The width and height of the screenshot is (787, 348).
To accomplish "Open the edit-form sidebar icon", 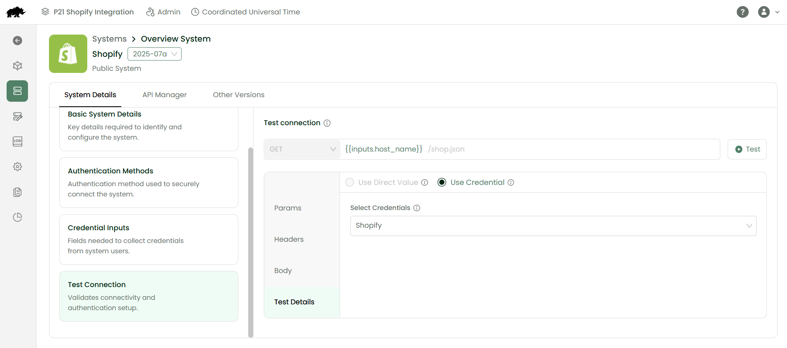I will tap(17, 117).
